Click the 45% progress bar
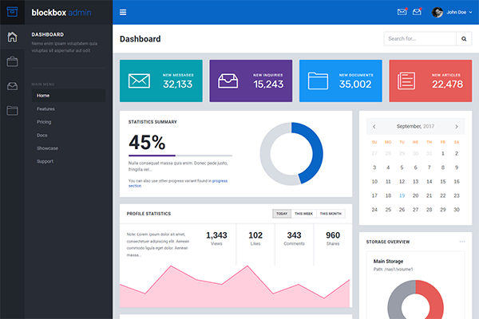Screen dimensions: 479x319 (x=180, y=156)
